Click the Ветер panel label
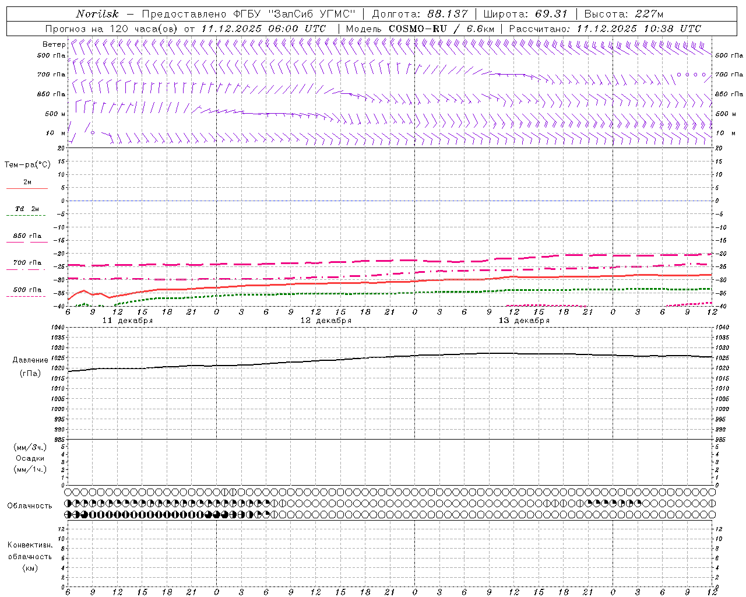Image resolution: width=746 pixels, height=597 pixels. (54, 44)
